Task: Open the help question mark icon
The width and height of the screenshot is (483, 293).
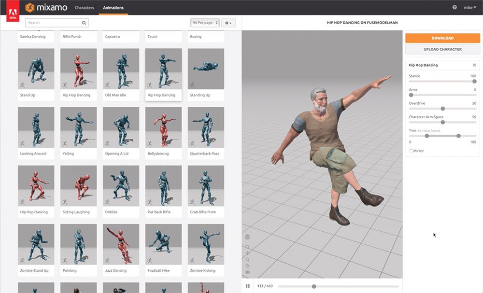Action: [455, 7]
